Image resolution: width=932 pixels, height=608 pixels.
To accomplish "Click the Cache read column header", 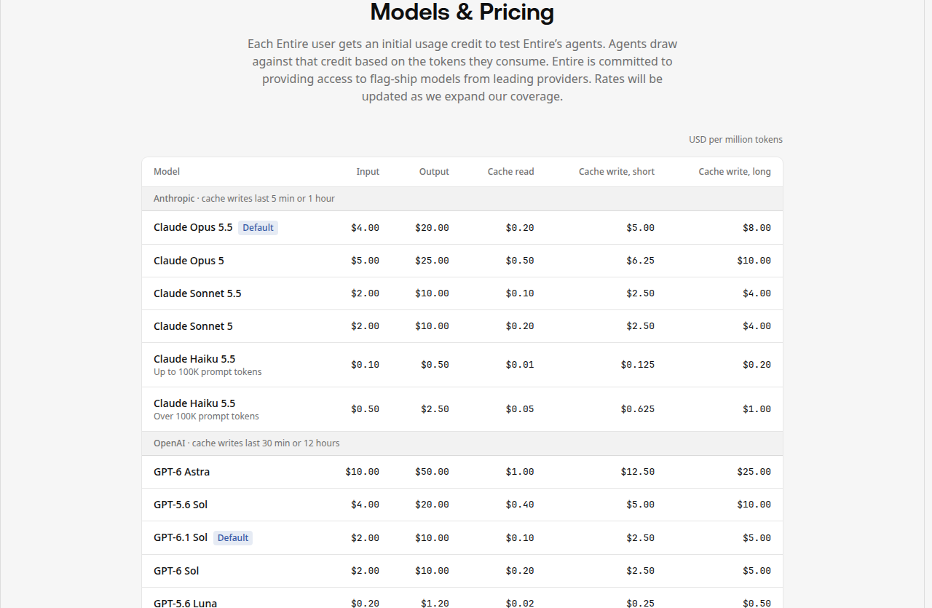I will (x=510, y=172).
